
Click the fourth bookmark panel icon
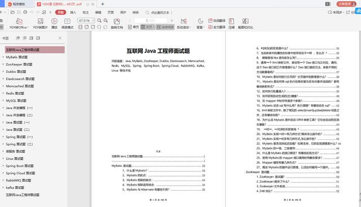coord(38,38)
